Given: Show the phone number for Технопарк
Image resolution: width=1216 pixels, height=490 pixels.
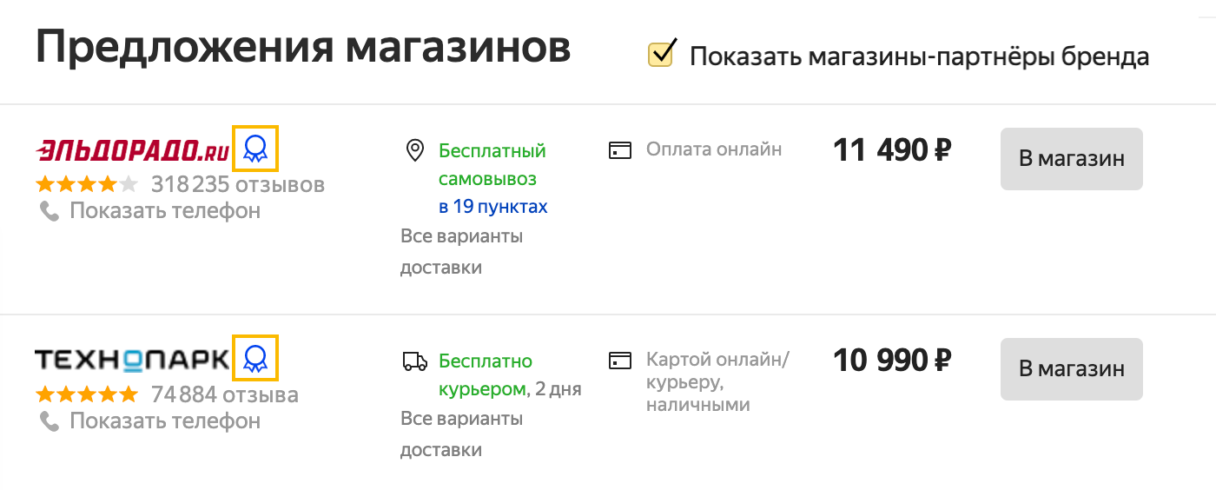Looking at the screenshot, I should (165, 420).
